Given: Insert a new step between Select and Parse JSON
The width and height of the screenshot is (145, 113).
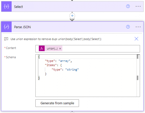Looking at the screenshot, I should [72, 16].
